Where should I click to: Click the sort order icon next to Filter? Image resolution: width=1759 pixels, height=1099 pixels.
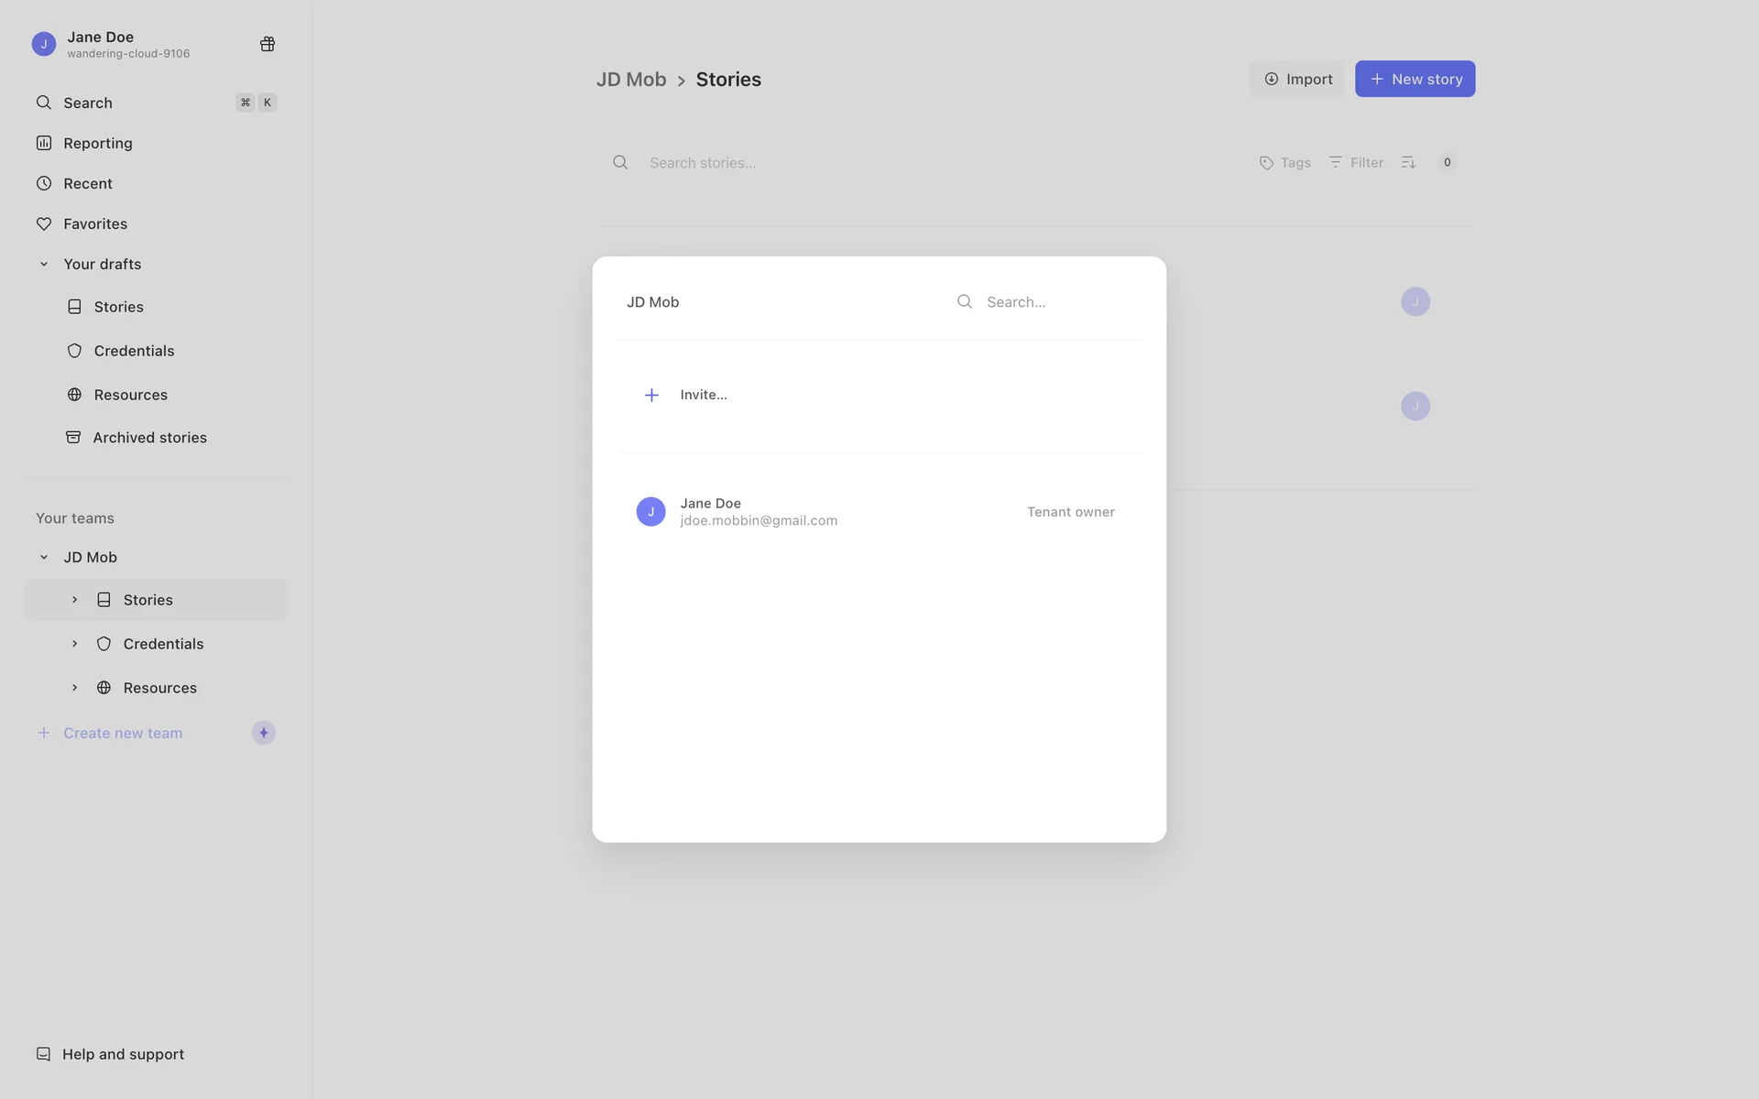click(1408, 162)
